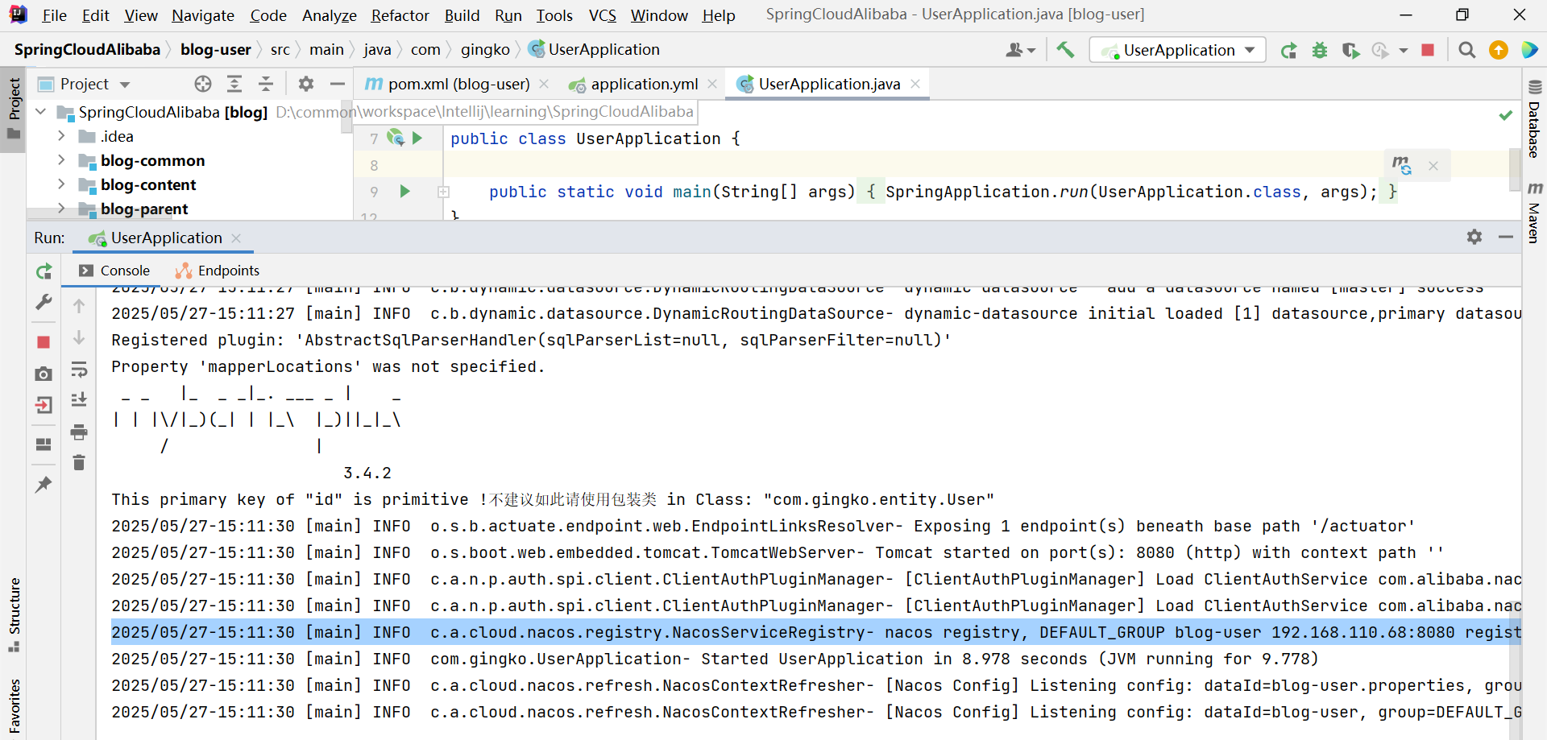Expand the .idea folder
The width and height of the screenshot is (1547, 740).
coord(61,136)
